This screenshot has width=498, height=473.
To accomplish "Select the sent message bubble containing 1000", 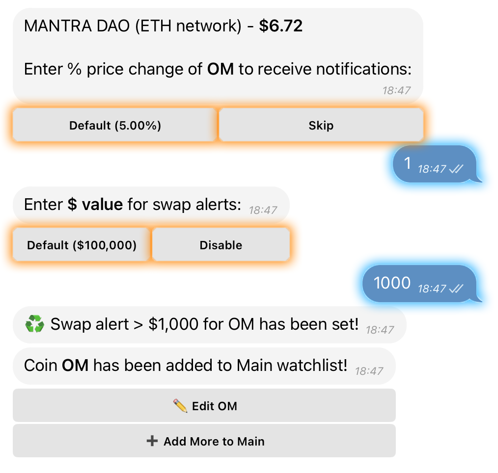I will [422, 284].
